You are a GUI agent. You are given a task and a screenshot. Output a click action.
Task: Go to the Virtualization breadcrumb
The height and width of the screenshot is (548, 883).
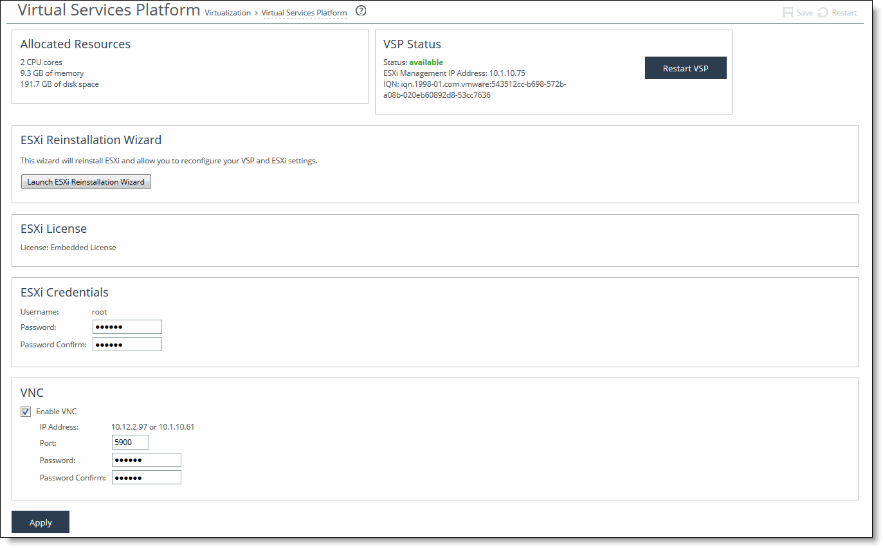point(228,13)
